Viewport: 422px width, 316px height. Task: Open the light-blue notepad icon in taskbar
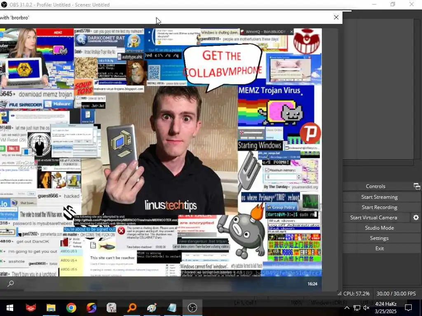[172, 308]
